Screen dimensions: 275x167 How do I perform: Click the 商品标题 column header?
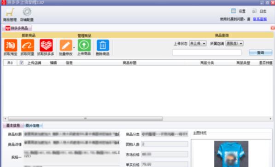click(129, 63)
